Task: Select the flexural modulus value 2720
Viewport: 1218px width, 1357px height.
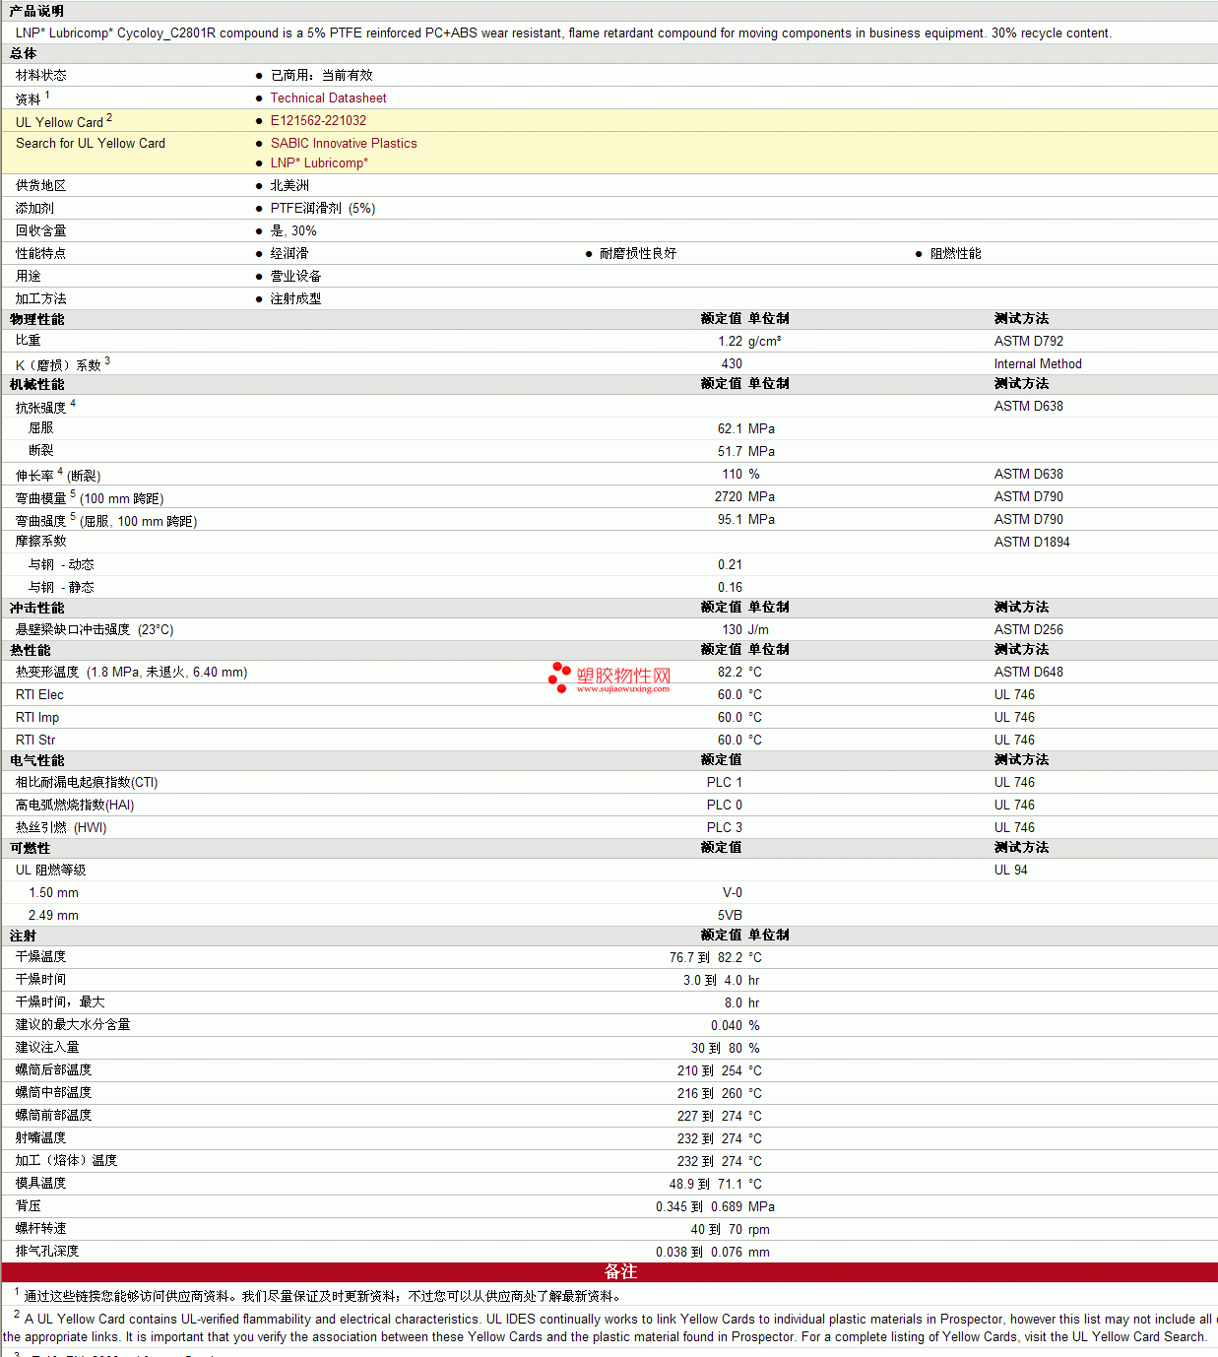Action: (729, 497)
